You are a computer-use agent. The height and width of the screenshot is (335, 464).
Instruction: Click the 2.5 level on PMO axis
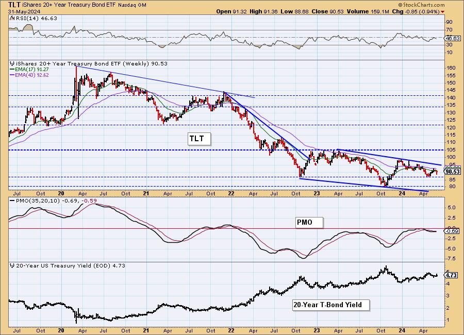tap(451, 218)
